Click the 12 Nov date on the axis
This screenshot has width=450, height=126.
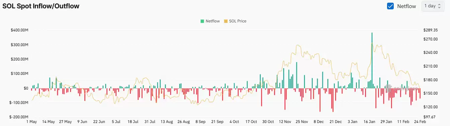pos(286,122)
